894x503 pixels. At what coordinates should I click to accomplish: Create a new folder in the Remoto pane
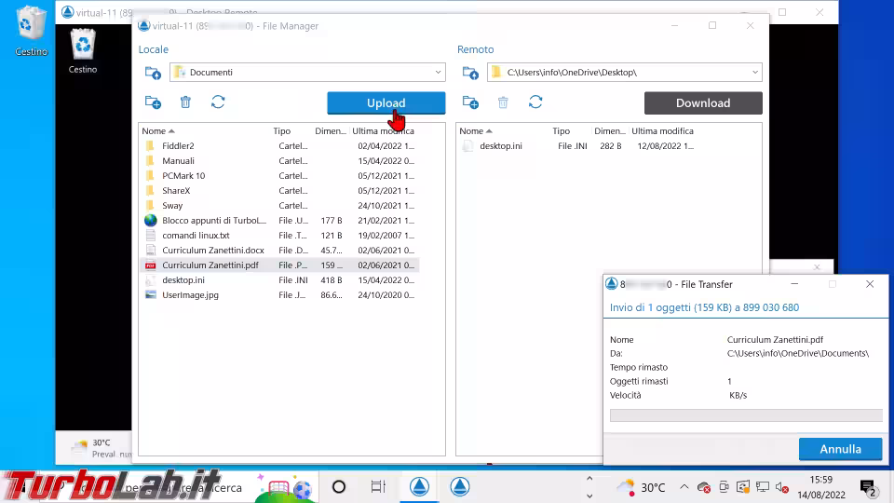tap(470, 102)
